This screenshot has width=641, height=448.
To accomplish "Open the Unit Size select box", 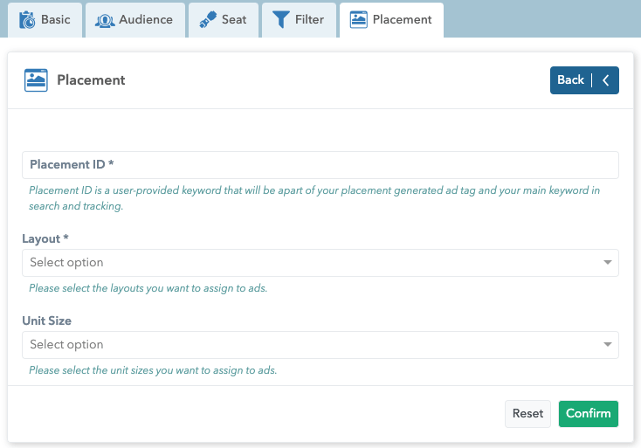I will (x=310, y=345).
